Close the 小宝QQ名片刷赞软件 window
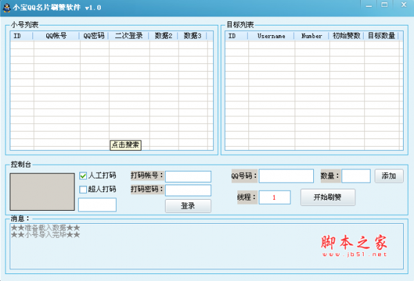 pos(404,5)
